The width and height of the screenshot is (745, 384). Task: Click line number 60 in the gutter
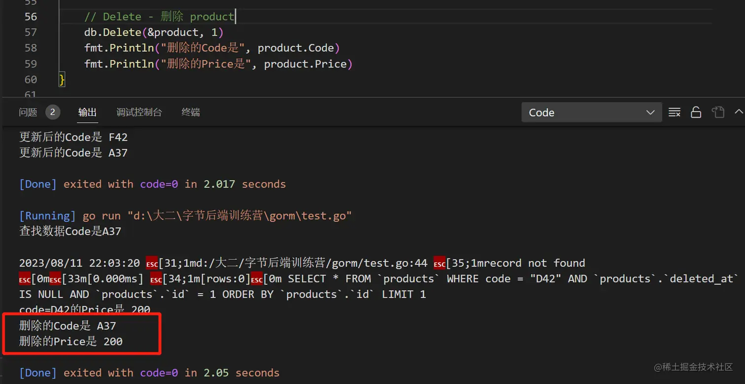coord(31,79)
